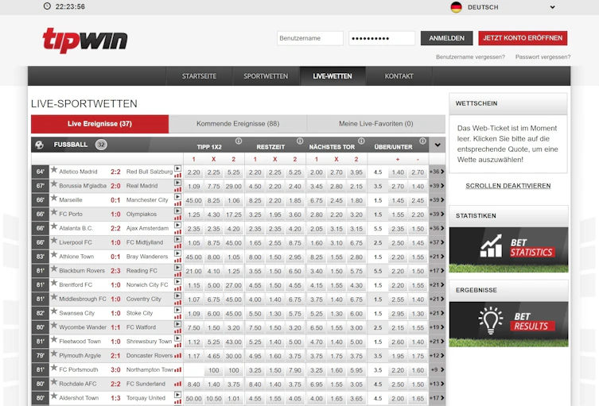Open Sportwetten in the navigation menu
This screenshot has height=406, width=599.
(x=266, y=76)
